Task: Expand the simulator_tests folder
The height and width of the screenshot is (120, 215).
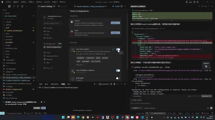Action: point(11,48)
